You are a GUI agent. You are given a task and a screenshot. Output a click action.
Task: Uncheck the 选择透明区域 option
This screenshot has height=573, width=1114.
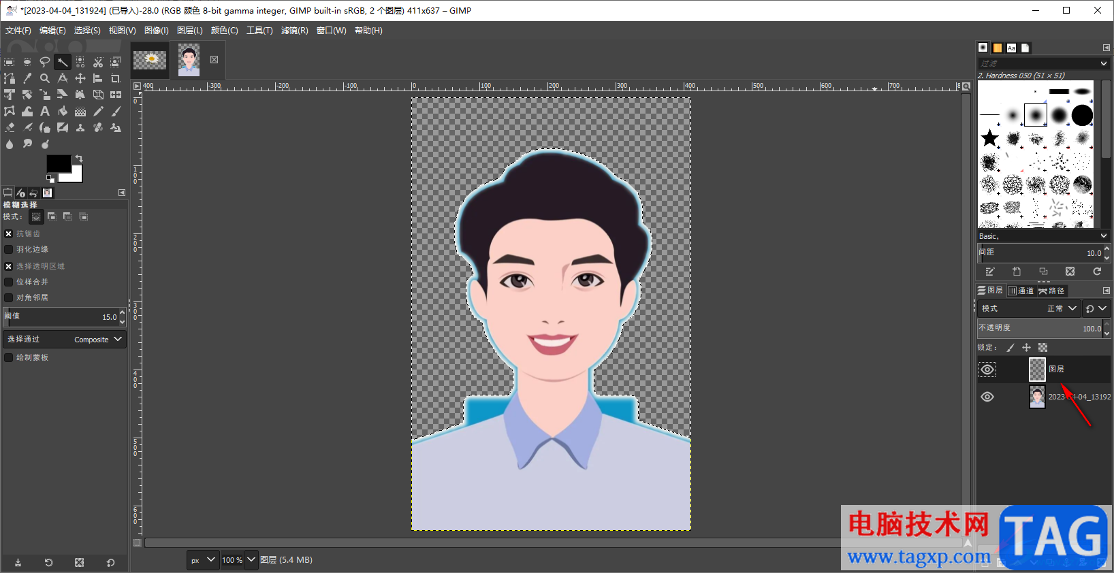pyautogui.click(x=9, y=266)
